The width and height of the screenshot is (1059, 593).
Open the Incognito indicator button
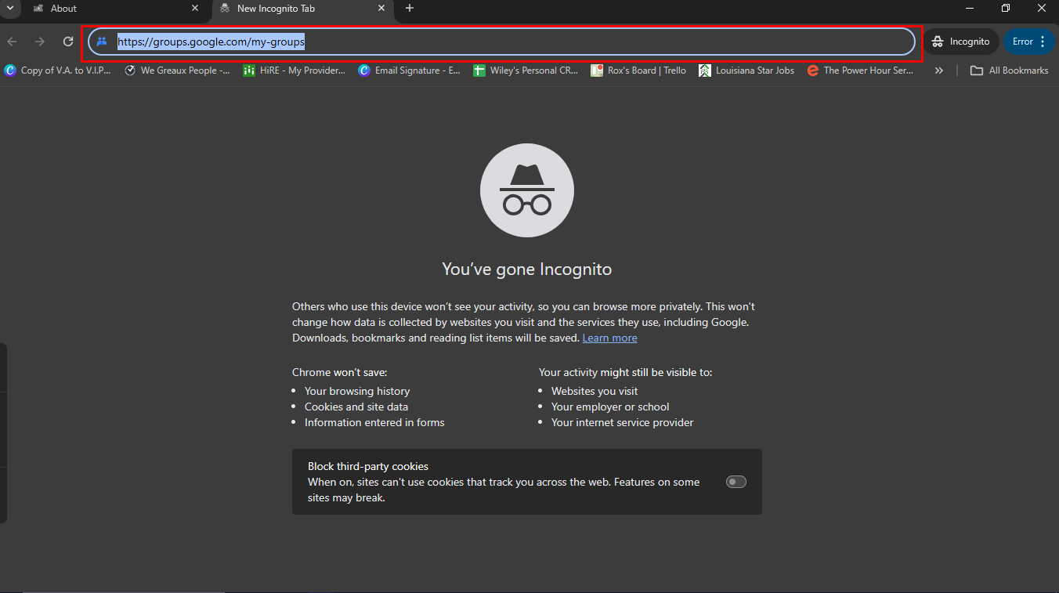point(961,42)
